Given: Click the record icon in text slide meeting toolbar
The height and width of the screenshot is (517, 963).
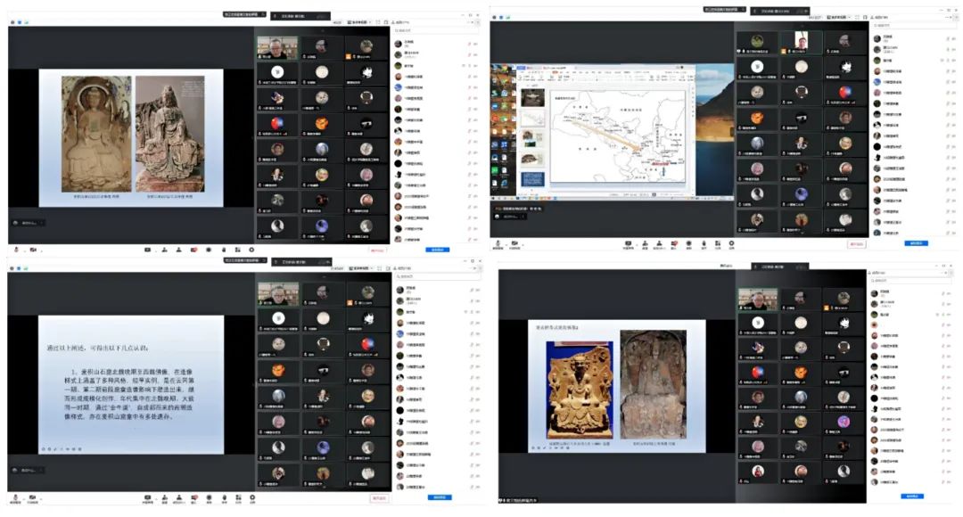Looking at the screenshot, I should click(210, 498).
